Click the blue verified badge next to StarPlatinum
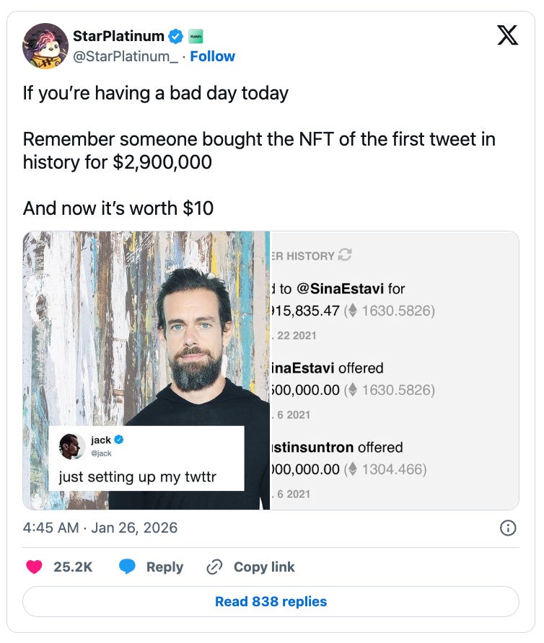Screen dimensions: 544x643 click(x=175, y=36)
